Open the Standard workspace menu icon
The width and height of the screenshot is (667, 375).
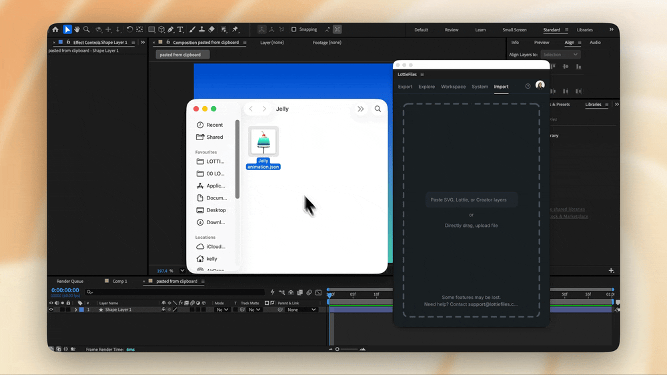click(566, 30)
